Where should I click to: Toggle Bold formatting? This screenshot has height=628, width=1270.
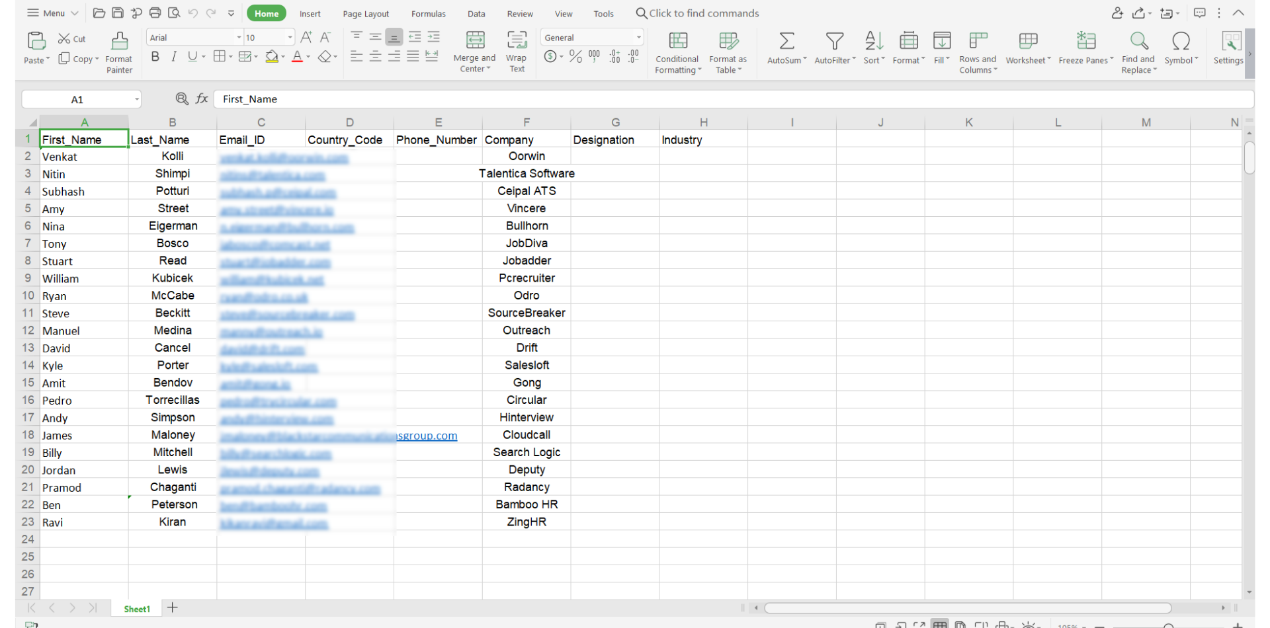click(x=155, y=57)
